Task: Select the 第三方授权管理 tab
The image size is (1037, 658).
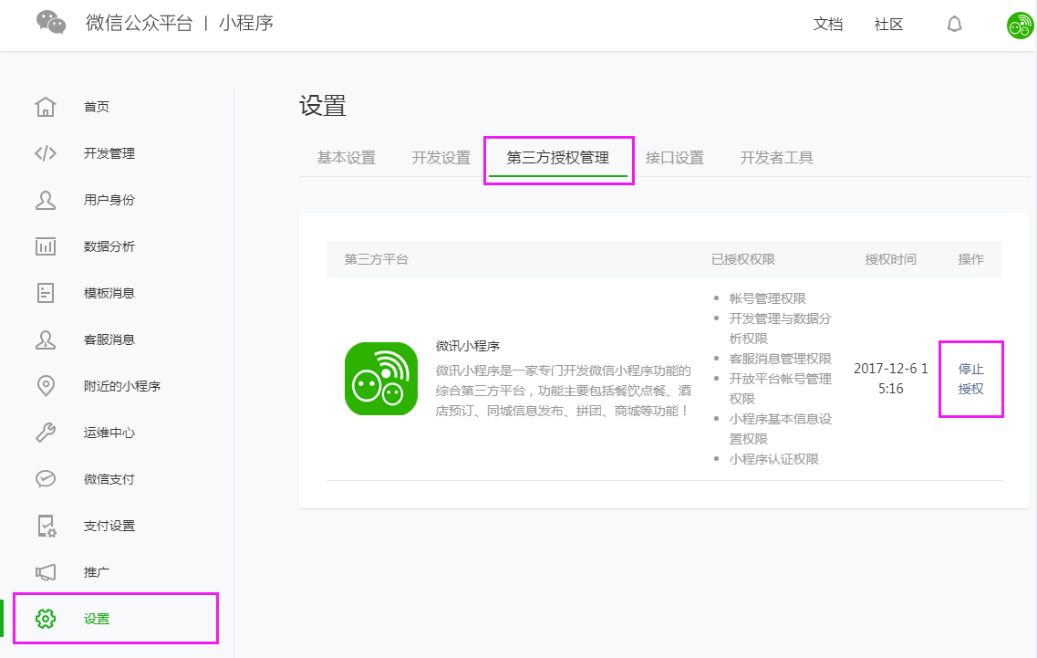Action: click(558, 158)
